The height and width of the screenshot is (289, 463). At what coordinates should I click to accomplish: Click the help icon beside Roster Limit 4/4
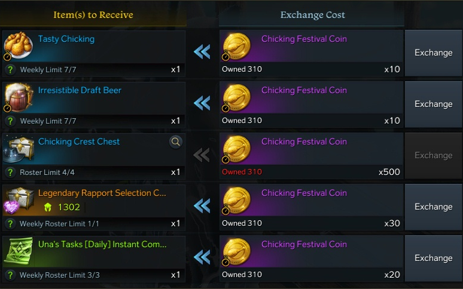click(x=10, y=173)
